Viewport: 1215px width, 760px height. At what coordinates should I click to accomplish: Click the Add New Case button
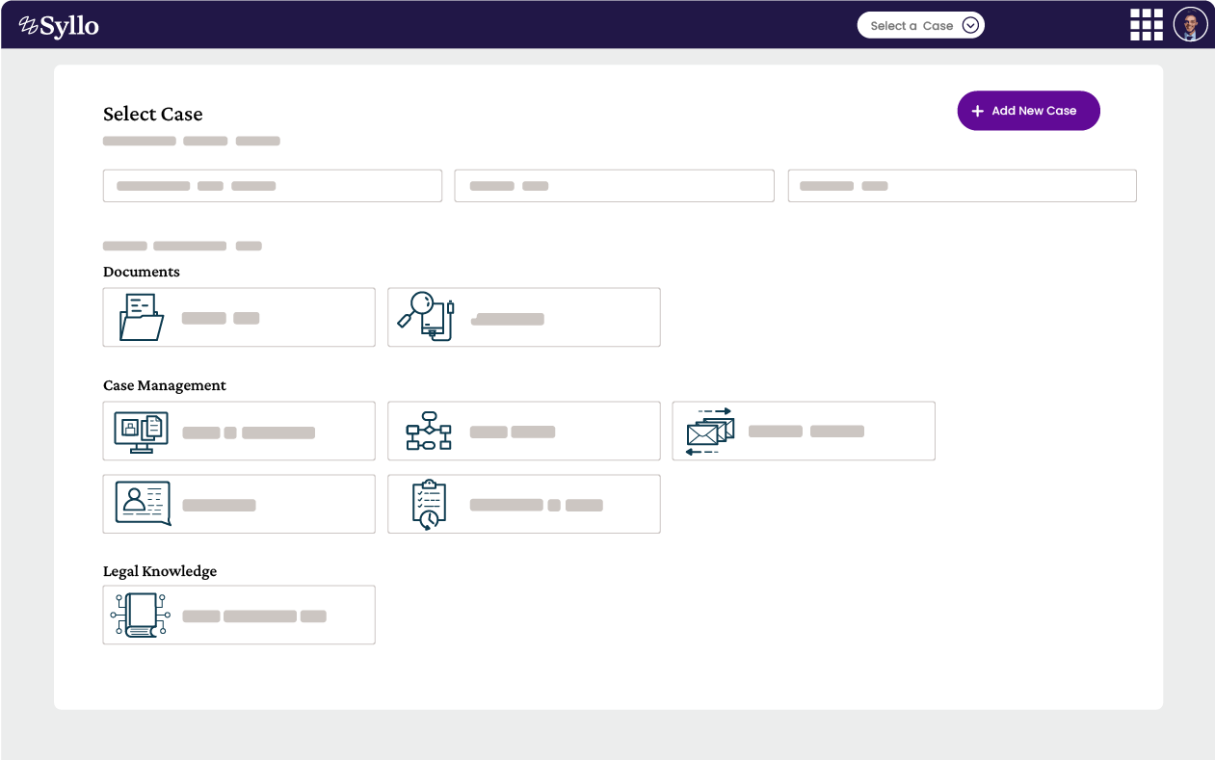[1028, 111]
